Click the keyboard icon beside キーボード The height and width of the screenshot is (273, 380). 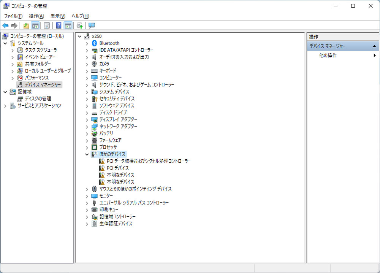click(94, 71)
